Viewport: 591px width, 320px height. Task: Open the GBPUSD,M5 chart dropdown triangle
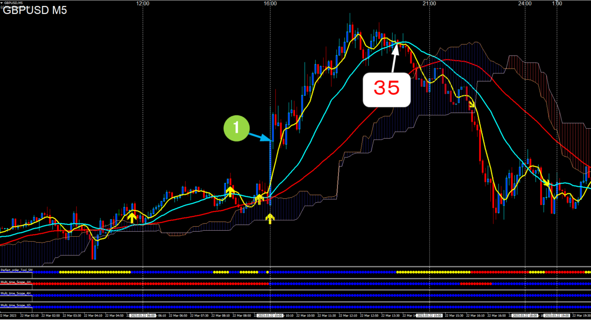pyautogui.click(x=2, y=3)
